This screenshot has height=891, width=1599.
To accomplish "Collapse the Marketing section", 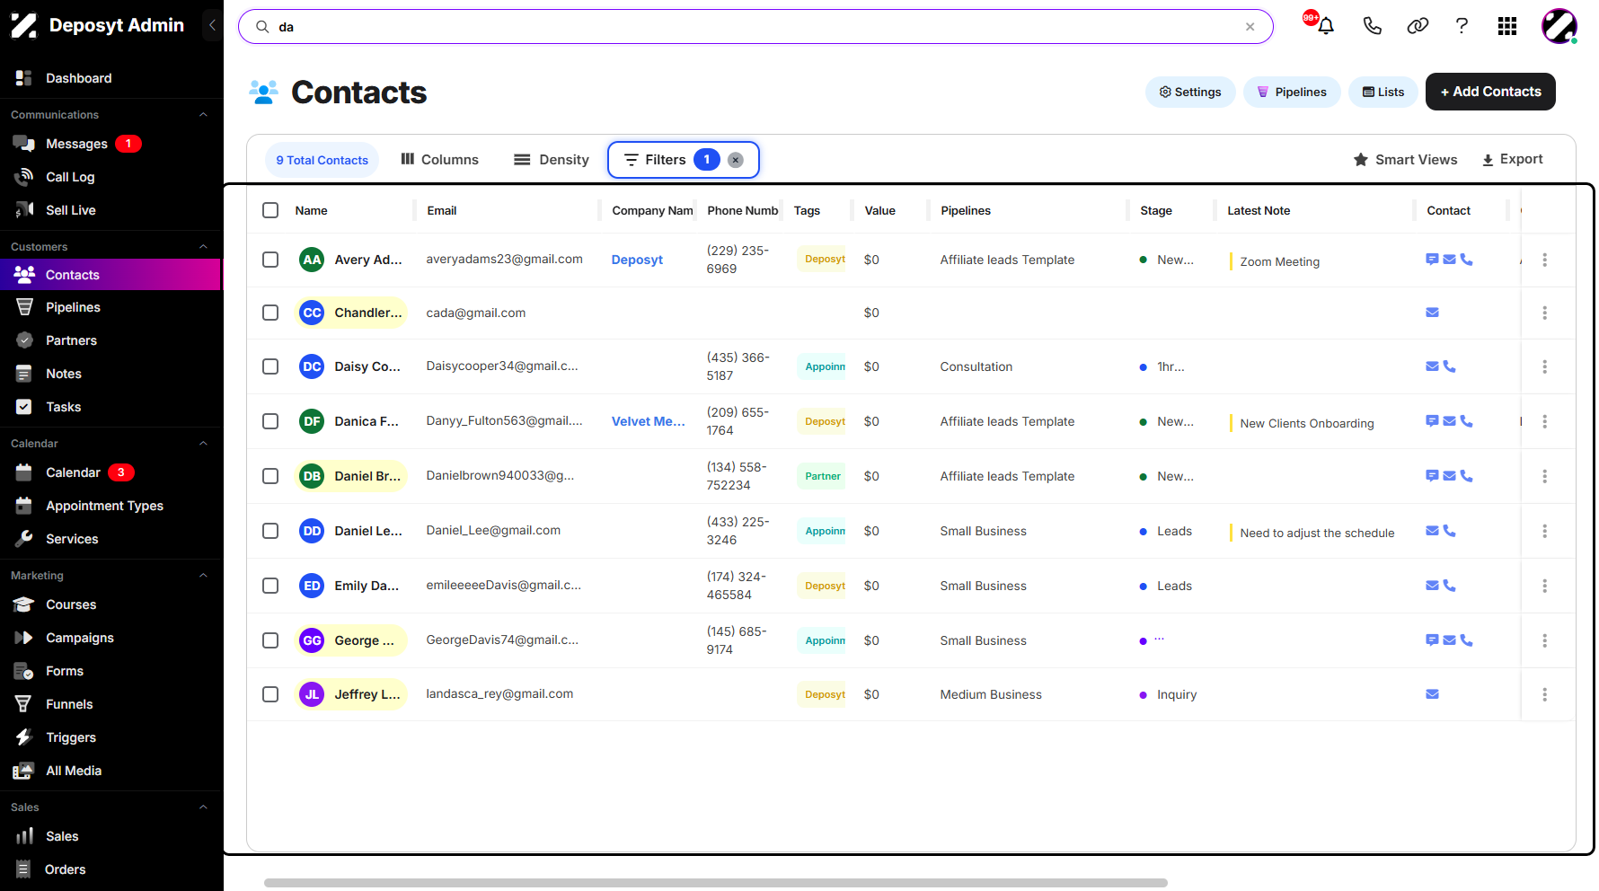I will click(x=203, y=576).
